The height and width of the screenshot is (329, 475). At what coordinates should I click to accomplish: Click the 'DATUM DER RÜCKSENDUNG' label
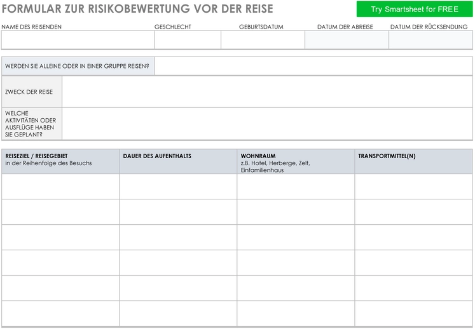point(429,27)
